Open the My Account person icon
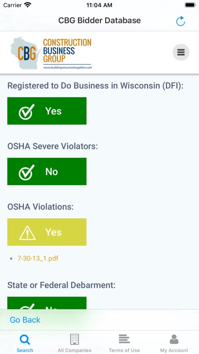Viewport: 199px width, 354px height. coord(174,339)
